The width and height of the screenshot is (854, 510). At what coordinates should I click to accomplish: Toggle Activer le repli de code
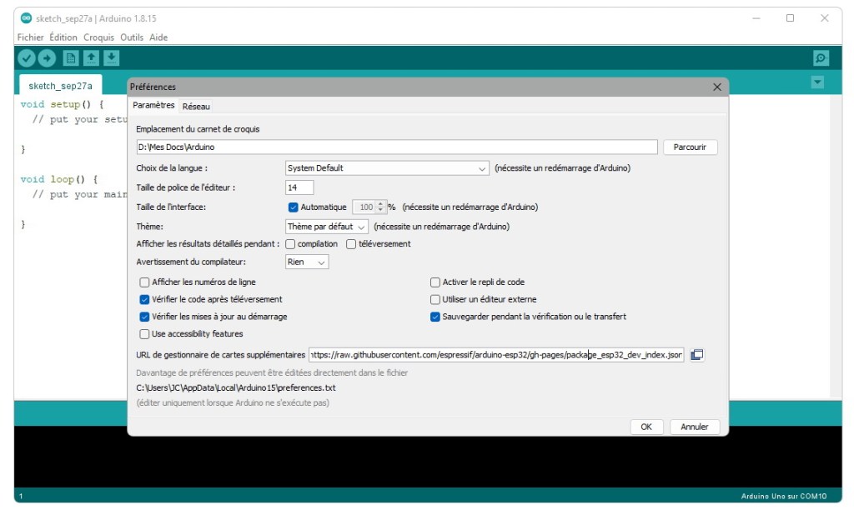(x=435, y=282)
